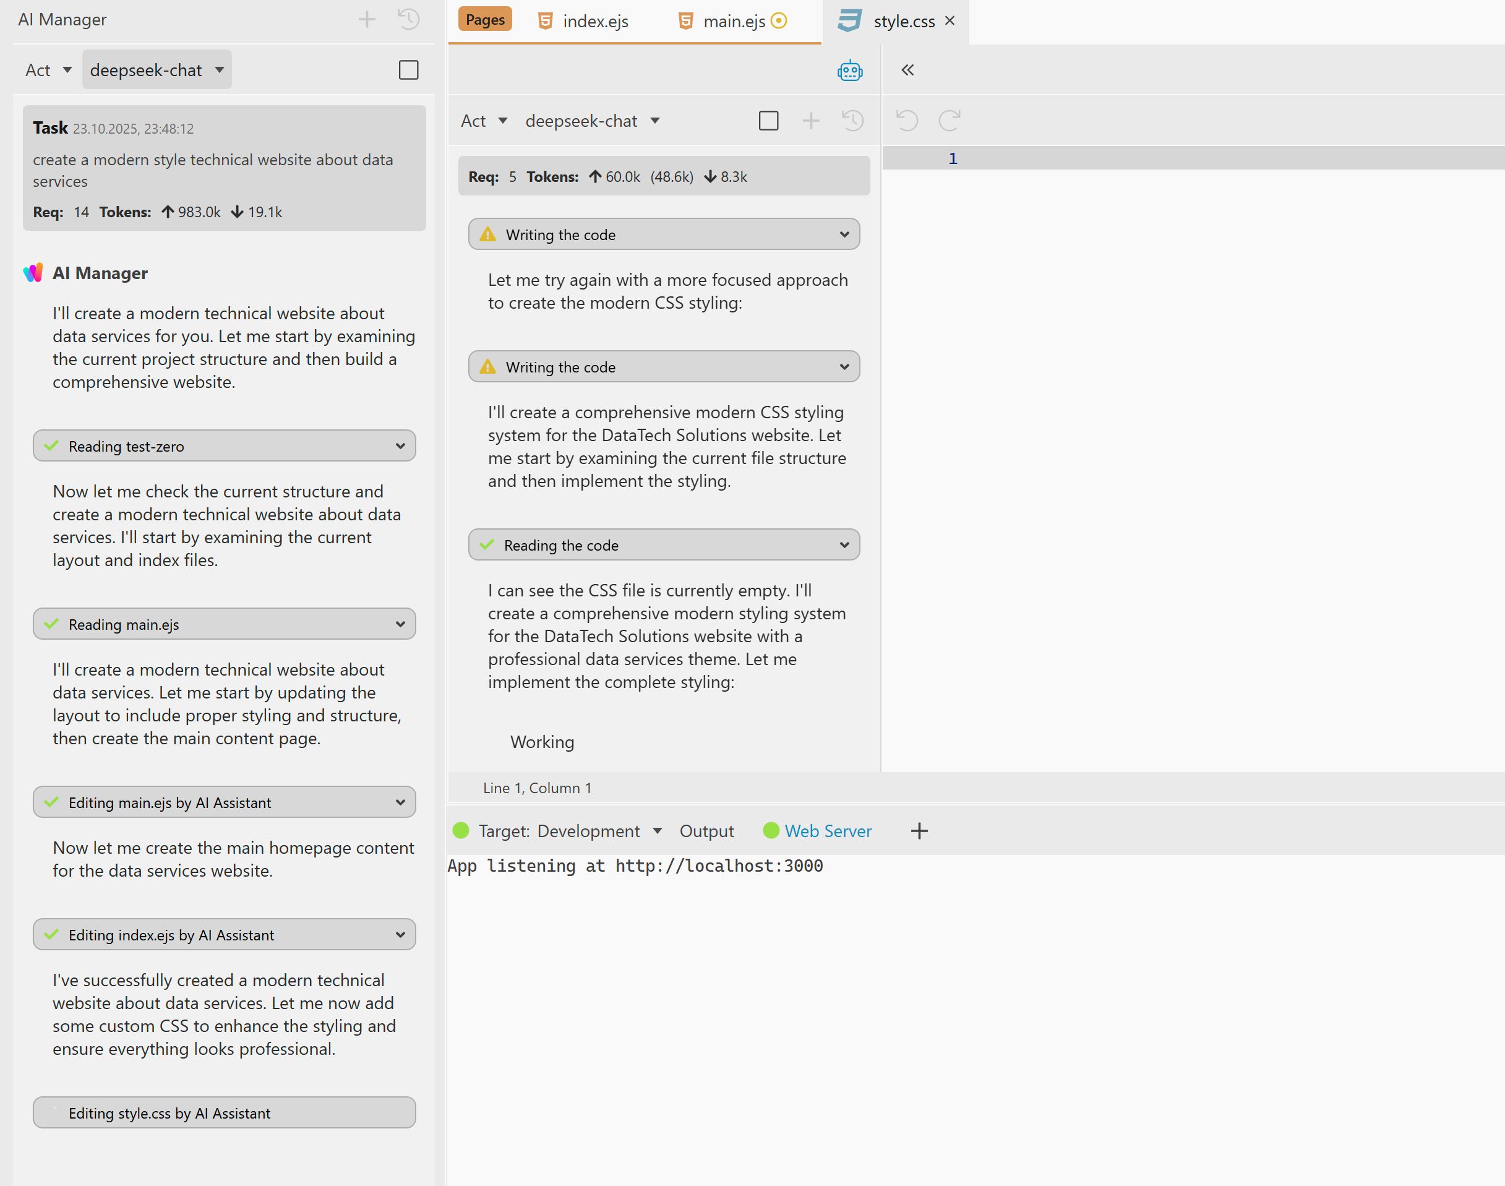
Task: Expand Editing main.ejs by AI Assistant step
Action: (x=224, y=802)
